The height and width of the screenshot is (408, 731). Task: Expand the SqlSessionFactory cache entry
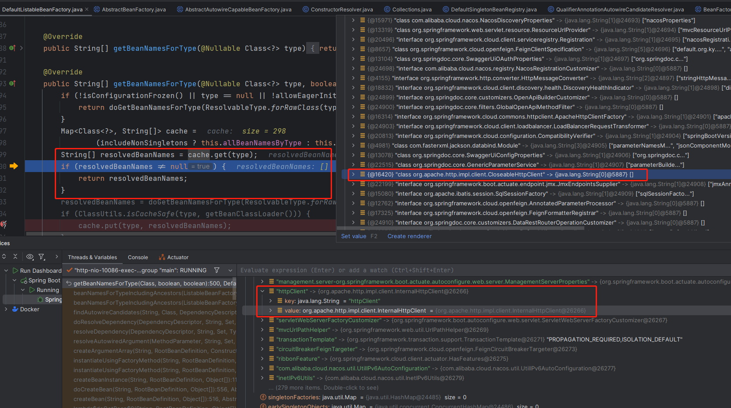[353, 193]
